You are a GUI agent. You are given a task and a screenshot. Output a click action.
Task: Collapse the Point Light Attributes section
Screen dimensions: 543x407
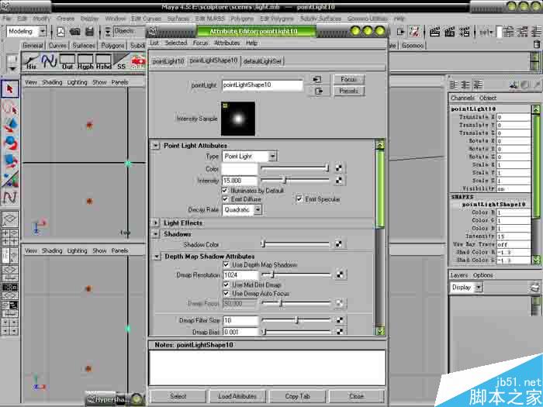pos(156,146)
